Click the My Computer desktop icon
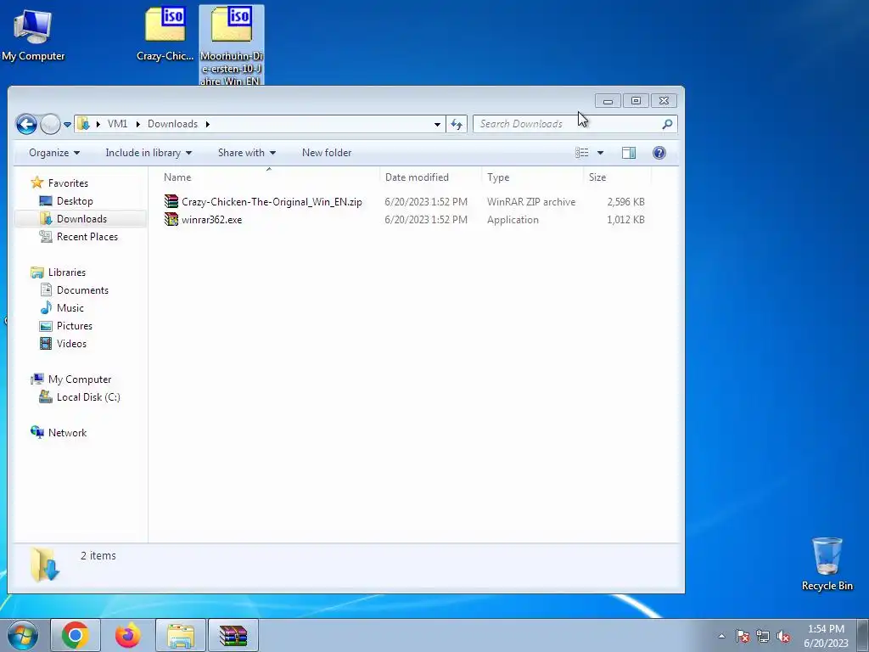Viewport: 869px width, 652px height. tap(33, 35)
